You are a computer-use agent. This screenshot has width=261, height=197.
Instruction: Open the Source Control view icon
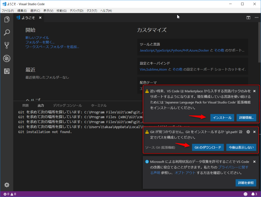point(7,45)
